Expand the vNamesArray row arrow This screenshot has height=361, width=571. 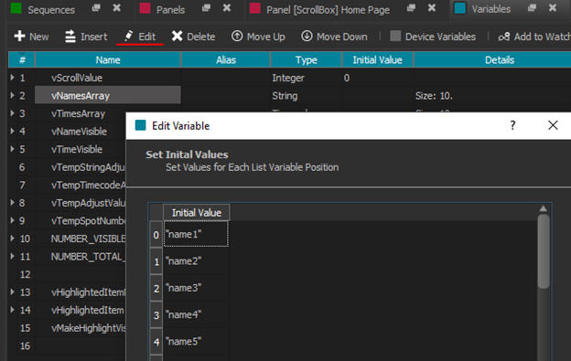tap(13, 95)
